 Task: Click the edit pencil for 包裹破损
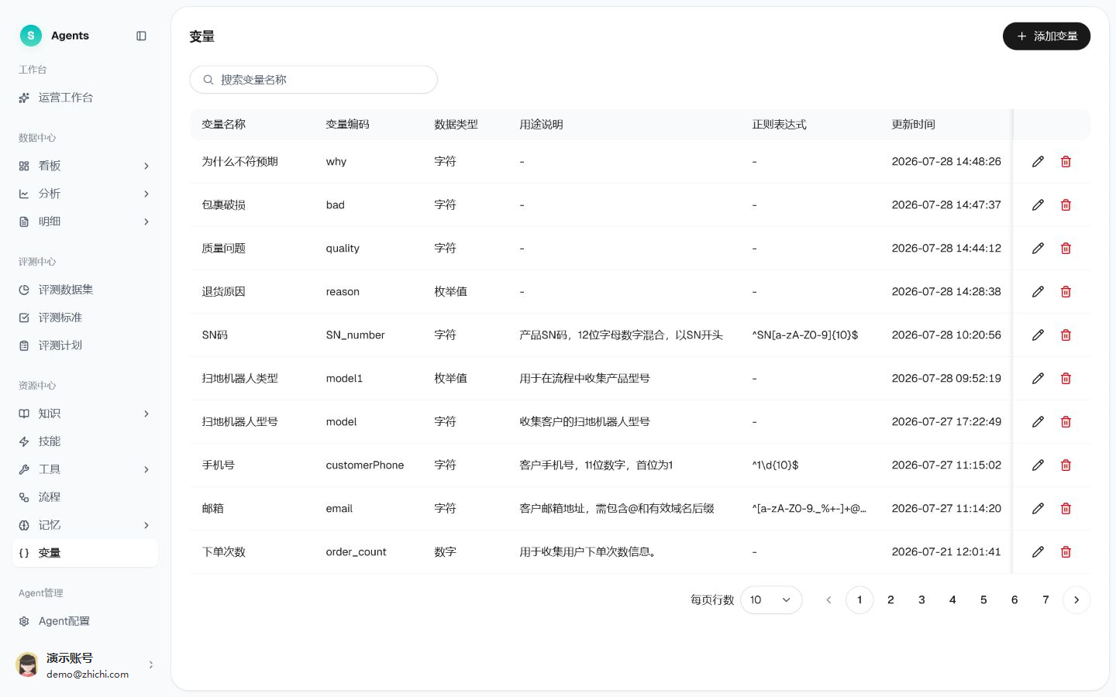[1038, 205]
